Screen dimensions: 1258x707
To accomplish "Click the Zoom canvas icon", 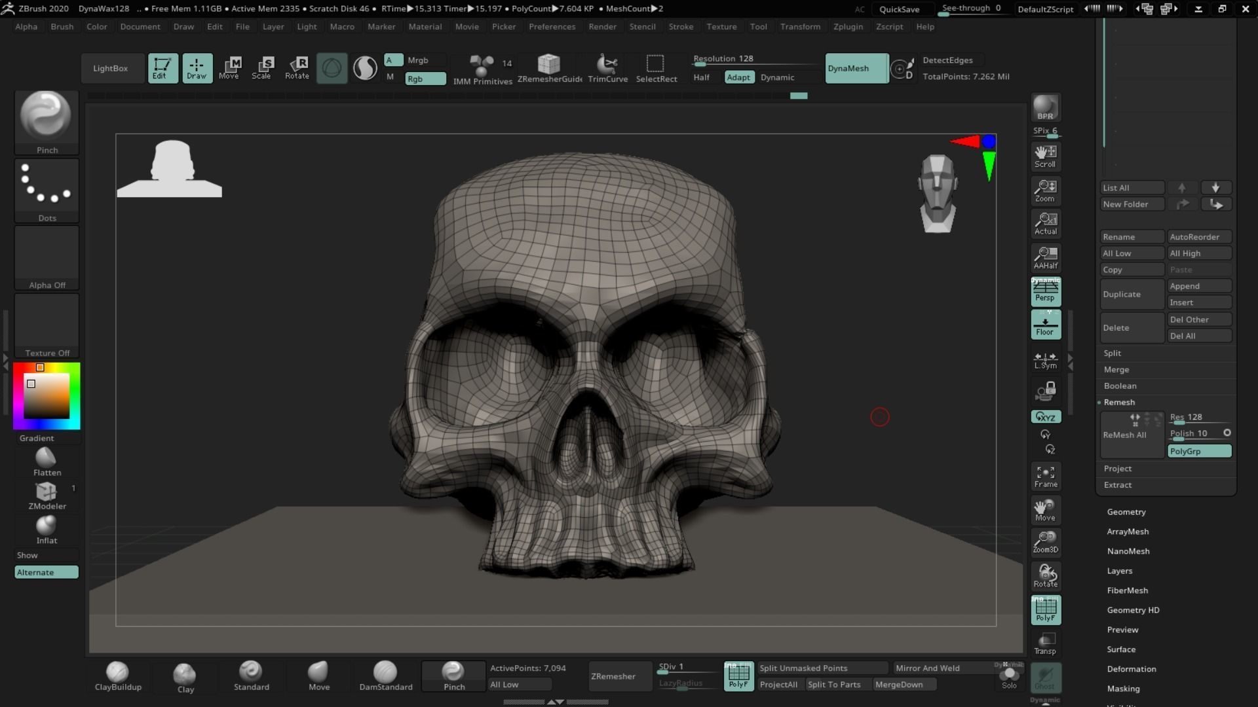I will [1045, 190].
